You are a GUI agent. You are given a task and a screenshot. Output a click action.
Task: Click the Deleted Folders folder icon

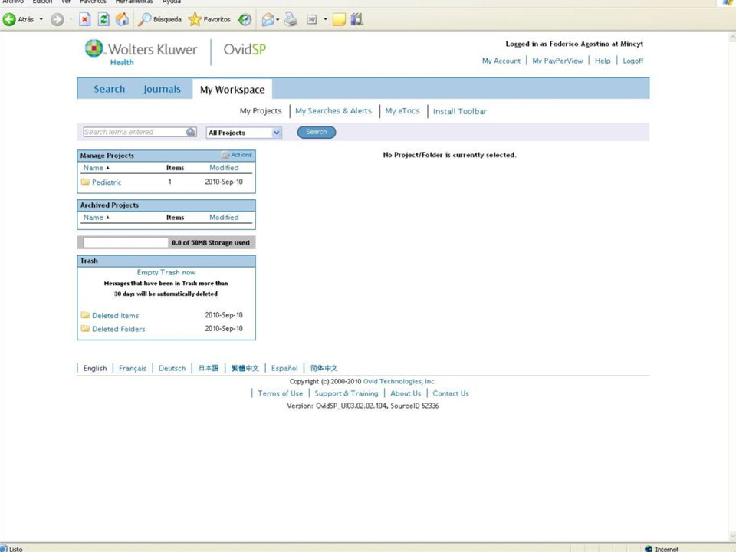85,329
